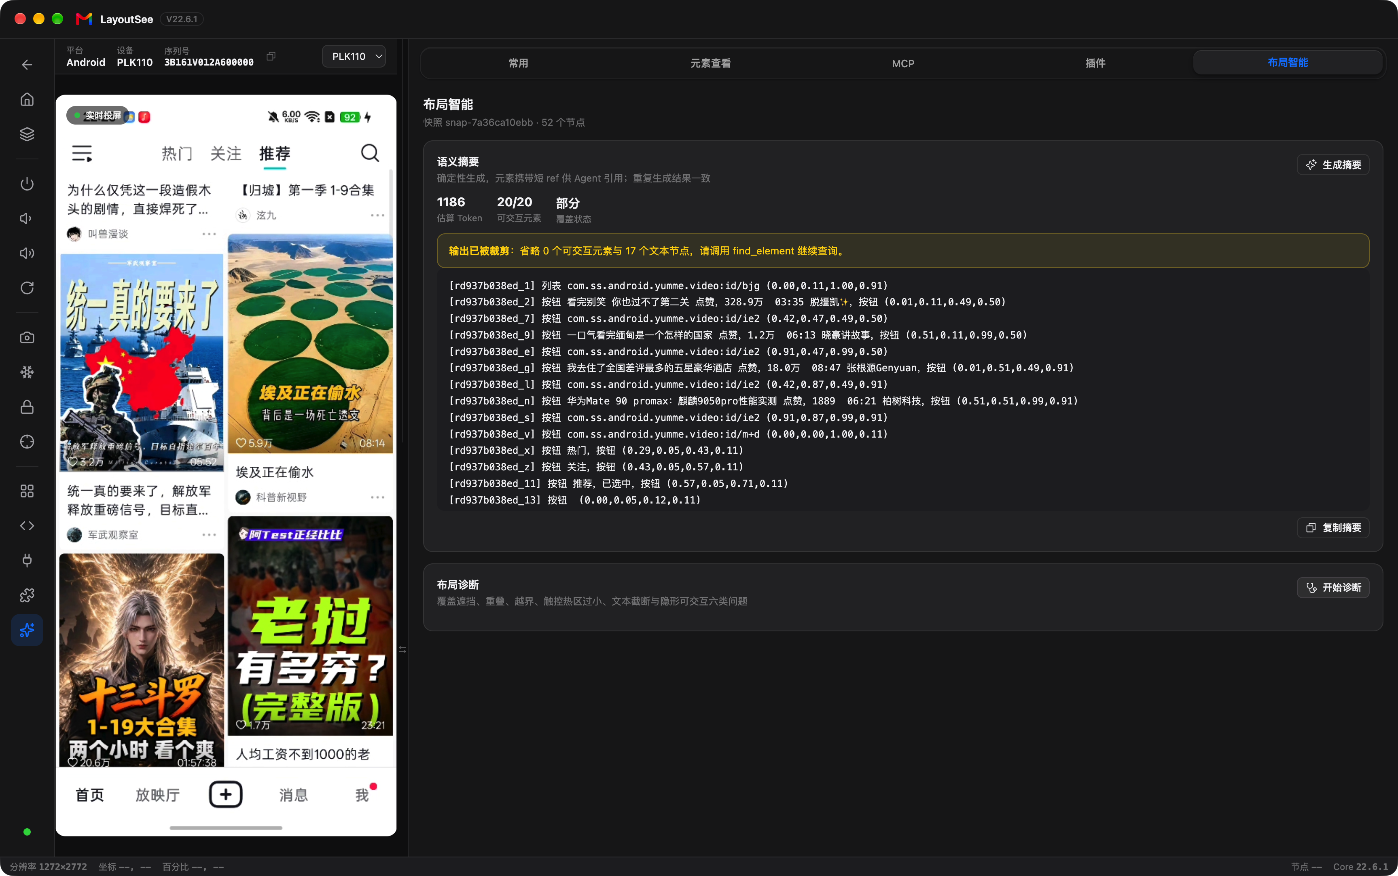The width and height of the screenshot is (1398, 876).
Task: Click the lock icon in the sidebar
Action: click(27, 407)
